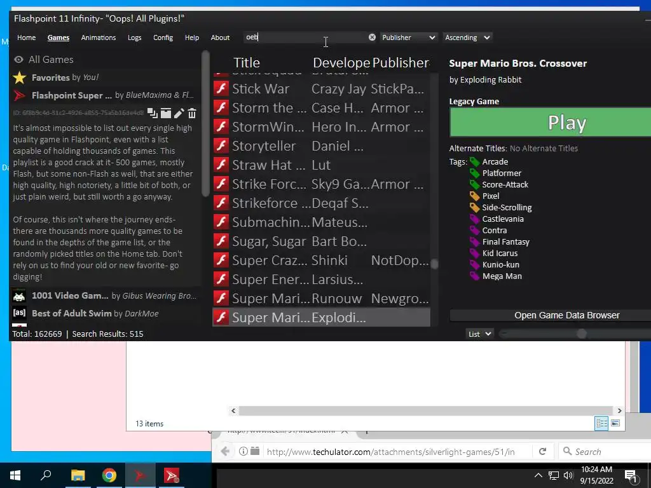Switch Explorer window to details view icon
The height and width of the screenshot is (488, 651).
601,423
